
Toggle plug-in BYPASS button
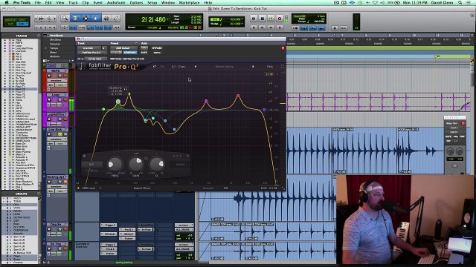157,47
